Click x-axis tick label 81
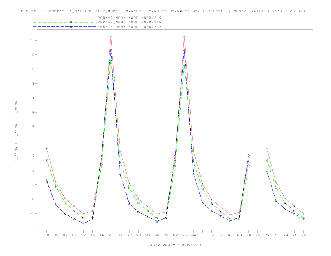Viewport: 331px width, 256px height. [x=295, y=235]
